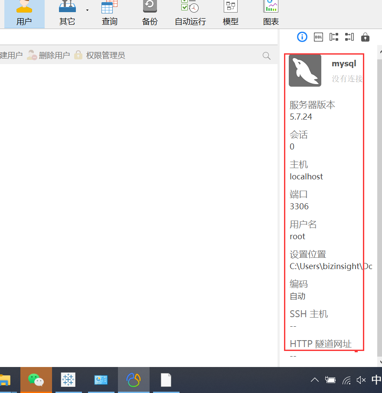Select settings location path C:\Users\bizinsight

(x=331, y=266)
